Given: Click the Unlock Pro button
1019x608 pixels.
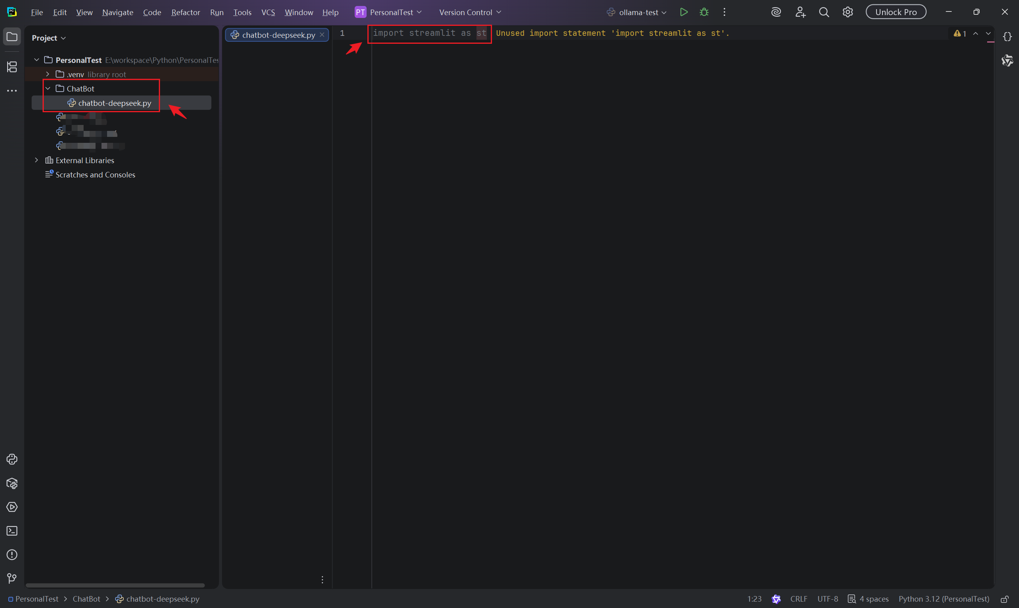Looking at the screenshot, I should [x=896, y=12].
